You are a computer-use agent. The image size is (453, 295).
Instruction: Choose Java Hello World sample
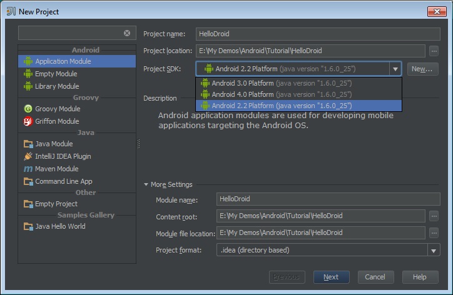tap(77, 226)
